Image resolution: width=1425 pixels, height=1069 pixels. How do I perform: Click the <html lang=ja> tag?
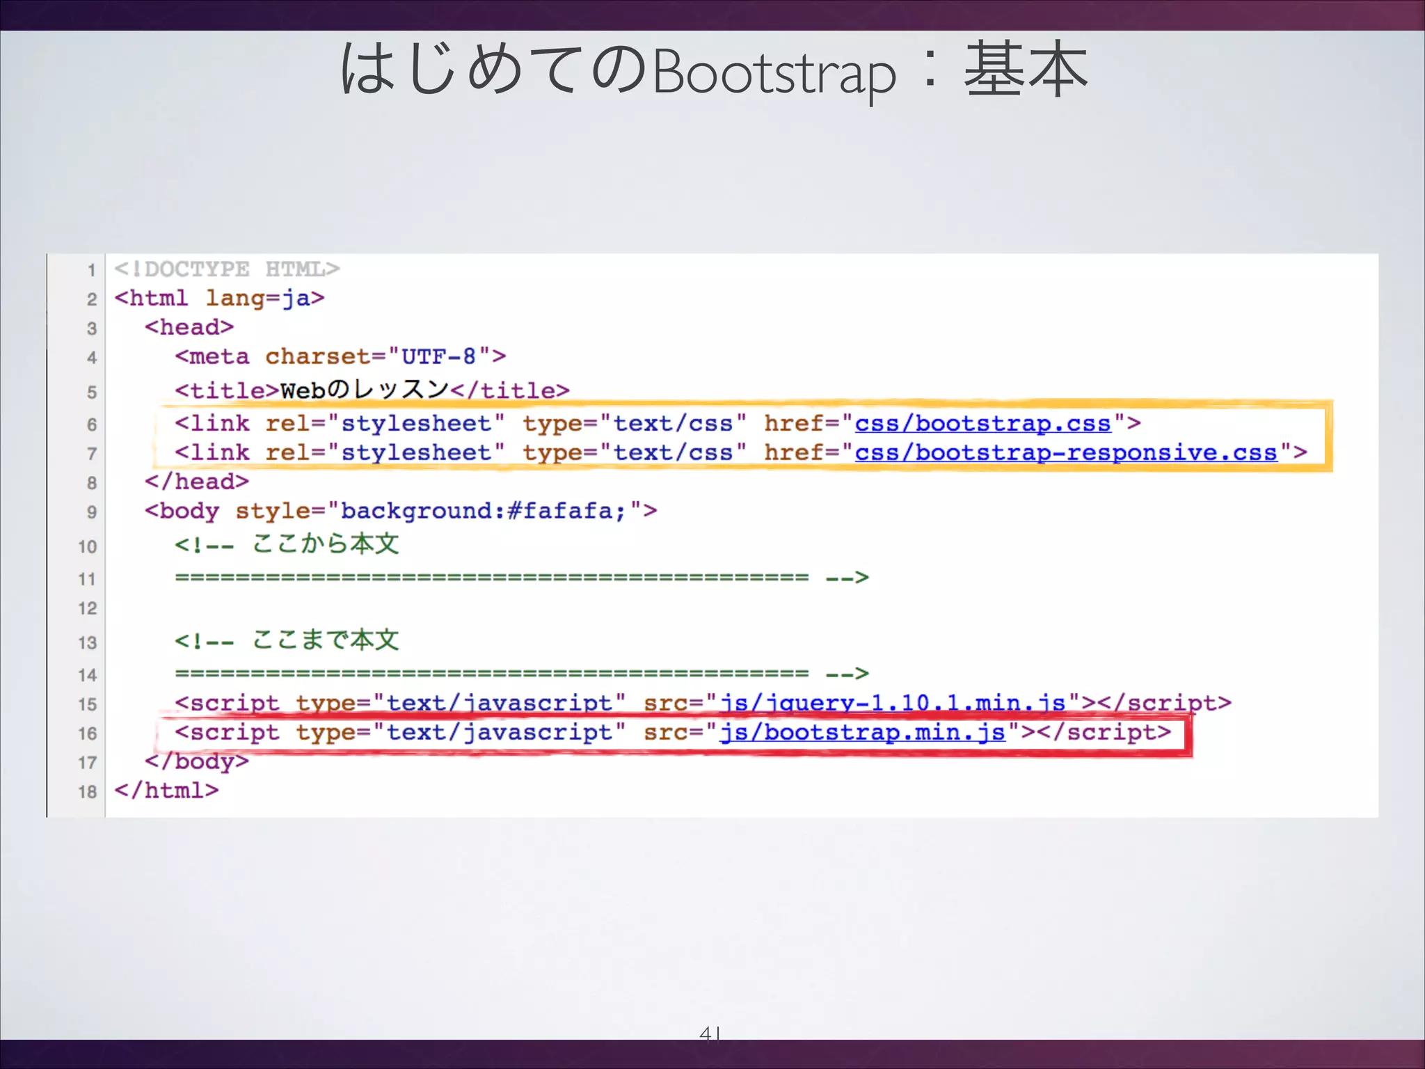point(219,298)
